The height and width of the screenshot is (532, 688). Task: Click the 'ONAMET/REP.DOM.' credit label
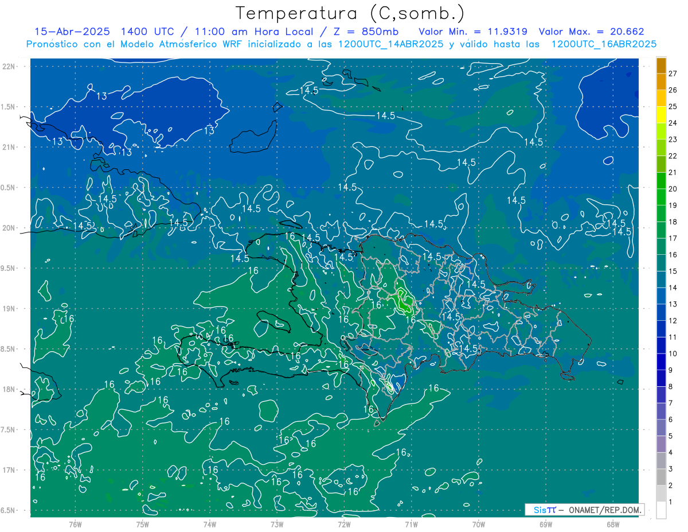(x=605, y=510)
